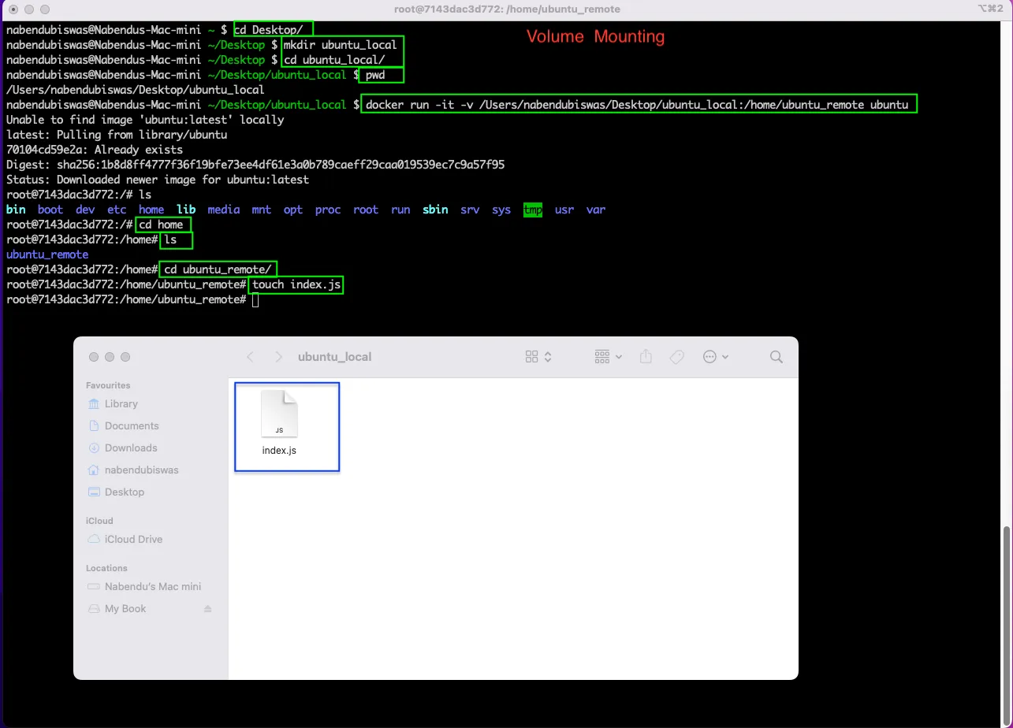Image resolution: width=1013 pixels, height=728 pixels.
Task: Select Downloads in Finder sidebar
Action: pyautogui.click(x=131, y=448)
